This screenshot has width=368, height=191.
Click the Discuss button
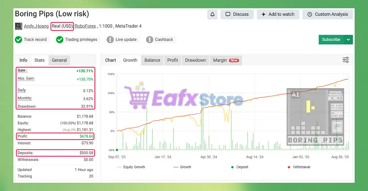click(237, 14)
